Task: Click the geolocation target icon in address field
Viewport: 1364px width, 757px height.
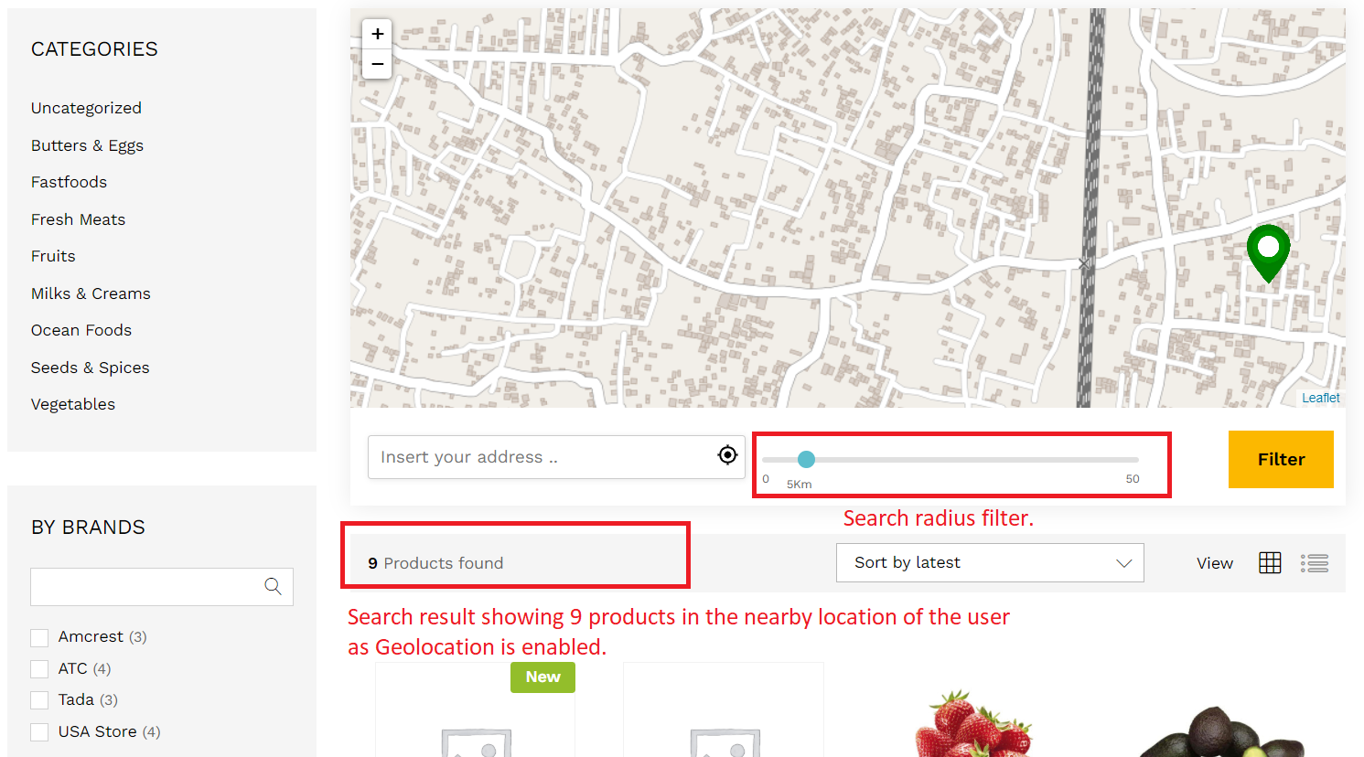Action: (727, 454)
